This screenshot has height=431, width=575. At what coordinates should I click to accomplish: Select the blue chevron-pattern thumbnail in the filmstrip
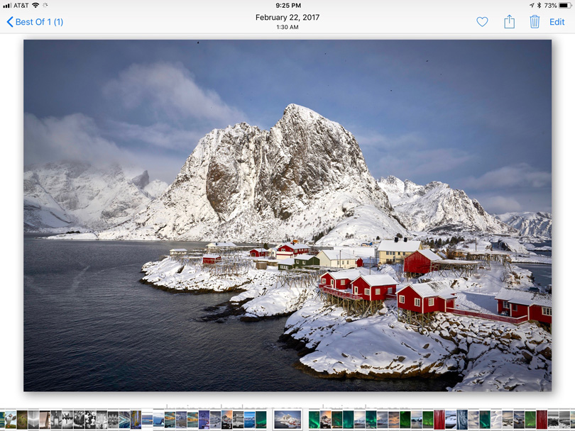pos(124,420)
